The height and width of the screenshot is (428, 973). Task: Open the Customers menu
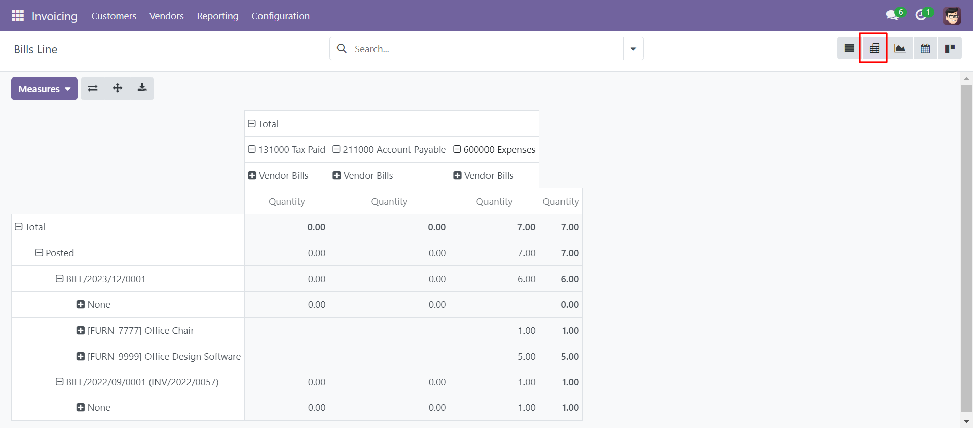click(114, 16)
